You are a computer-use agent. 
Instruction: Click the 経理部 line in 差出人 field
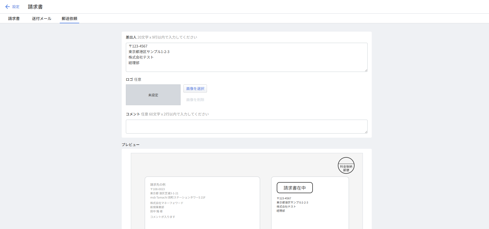(x=134, y=63)
